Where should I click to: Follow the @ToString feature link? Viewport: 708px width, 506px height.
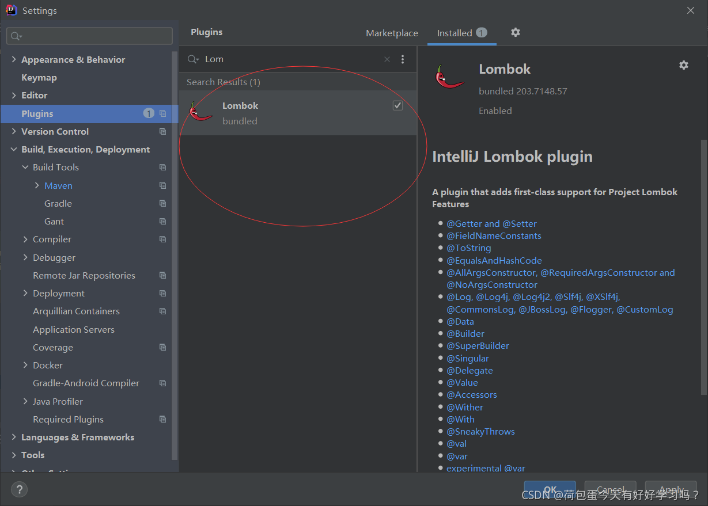click(x=469, y=248)
